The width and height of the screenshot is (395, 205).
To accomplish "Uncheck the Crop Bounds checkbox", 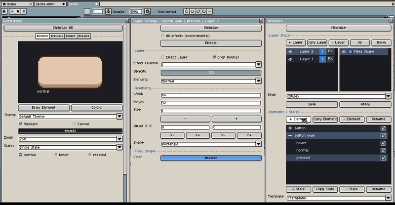I will 214,57.
